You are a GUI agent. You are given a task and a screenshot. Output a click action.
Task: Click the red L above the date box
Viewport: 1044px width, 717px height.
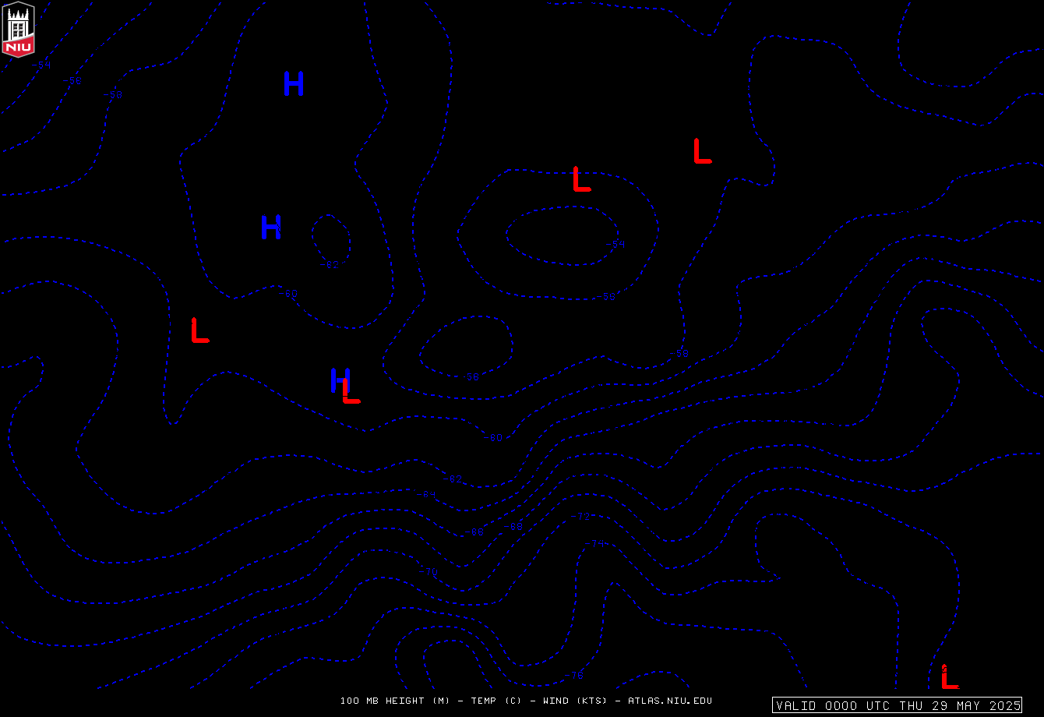[x=949, y=676]
